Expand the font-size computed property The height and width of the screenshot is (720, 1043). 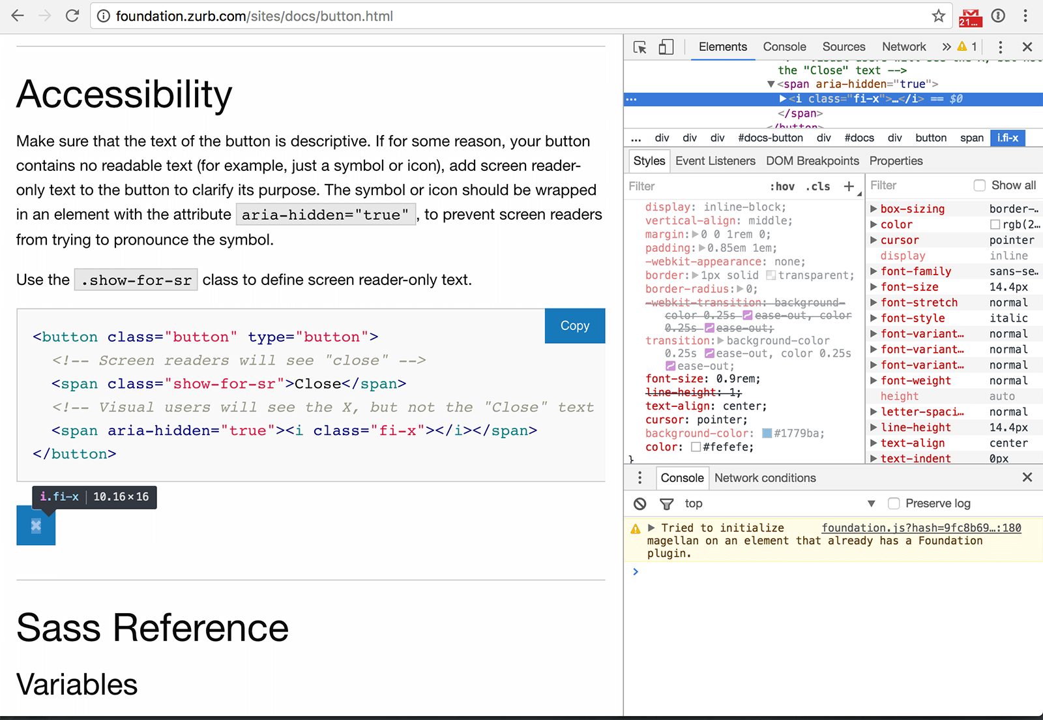pyautogui.click(x=874, y=287)
